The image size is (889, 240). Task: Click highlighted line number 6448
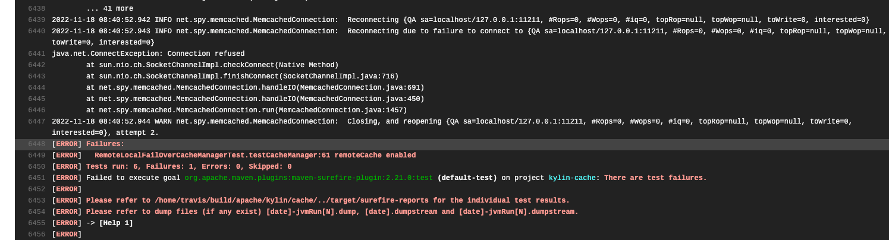pyautogui.click(x=36, y=144)
